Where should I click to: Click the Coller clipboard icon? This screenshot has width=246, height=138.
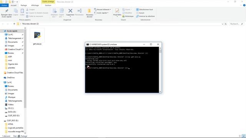[x=22, y=11]
